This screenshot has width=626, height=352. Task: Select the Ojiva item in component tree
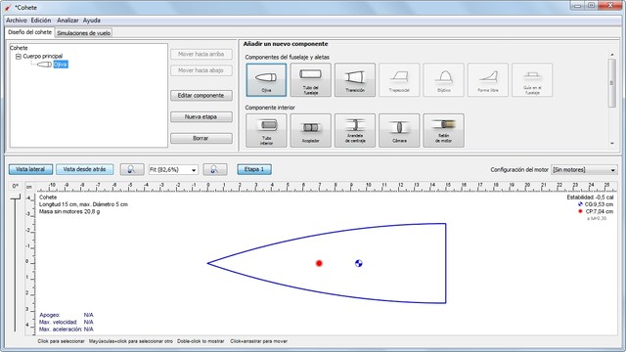click(x=61, y=65)
